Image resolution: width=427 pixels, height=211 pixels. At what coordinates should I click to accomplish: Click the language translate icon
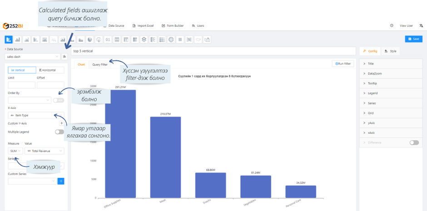421,26
